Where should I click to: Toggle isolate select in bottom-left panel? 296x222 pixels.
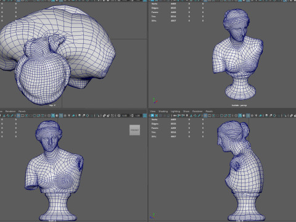[x=98, y=115]
